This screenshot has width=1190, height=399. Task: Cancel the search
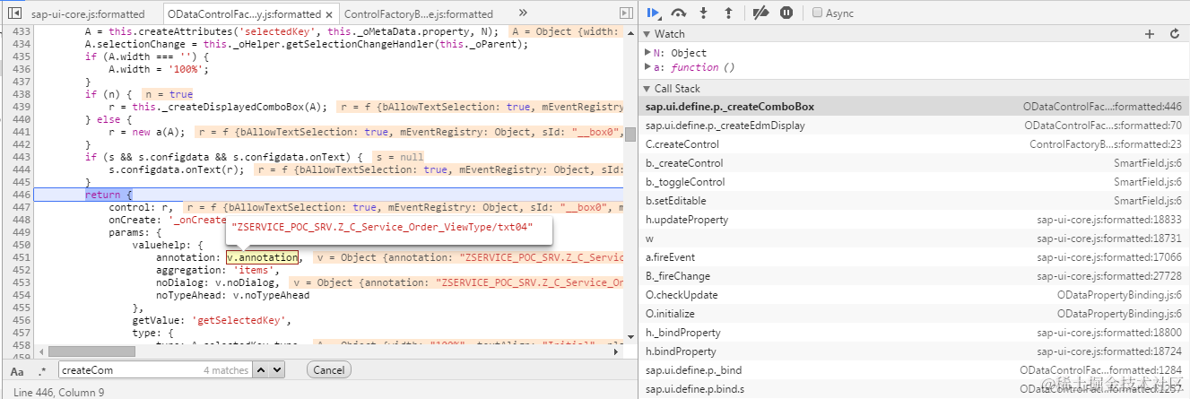[x=328, y=369]
